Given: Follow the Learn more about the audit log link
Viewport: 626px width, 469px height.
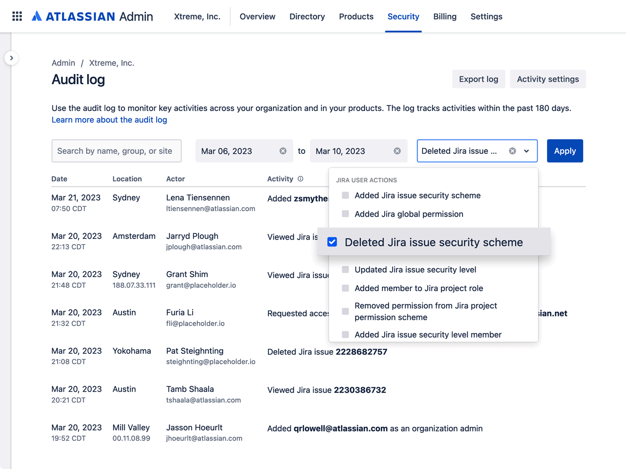Looking at the screenshot, I should (109, 120).
